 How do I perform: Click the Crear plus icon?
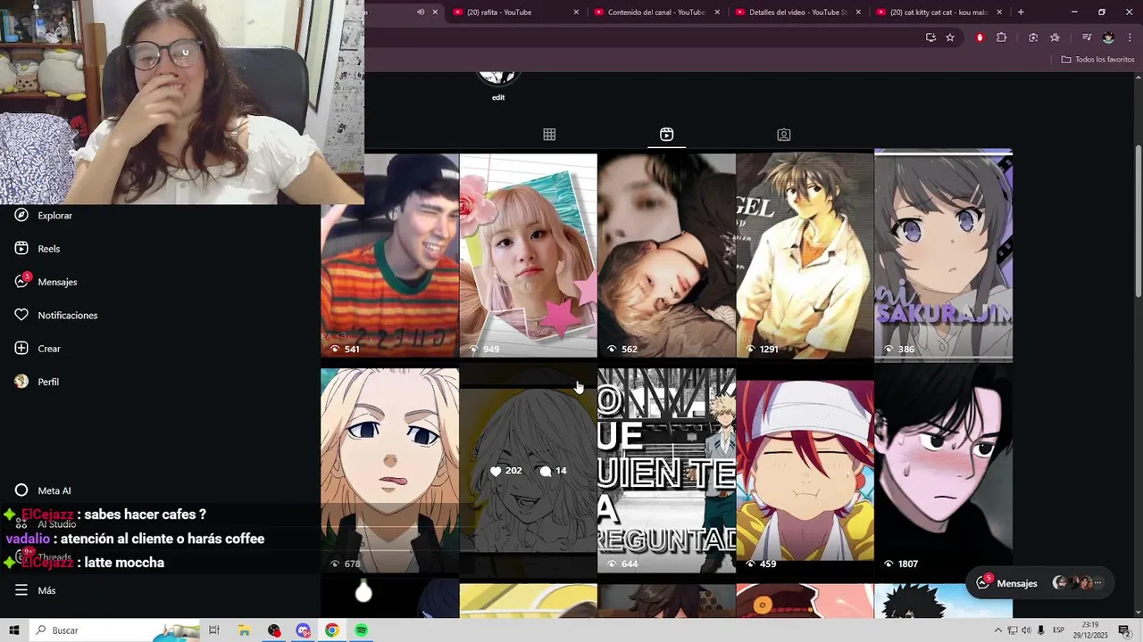pyautogui.click(x=21, y=349)
